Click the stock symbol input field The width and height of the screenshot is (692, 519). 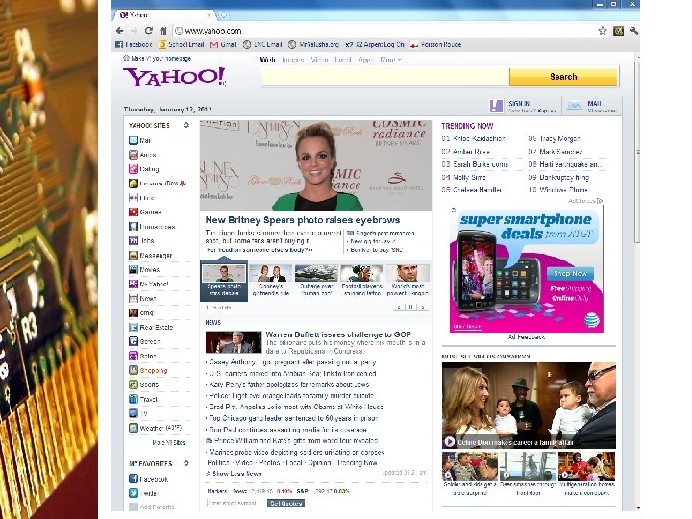point(235,503)
